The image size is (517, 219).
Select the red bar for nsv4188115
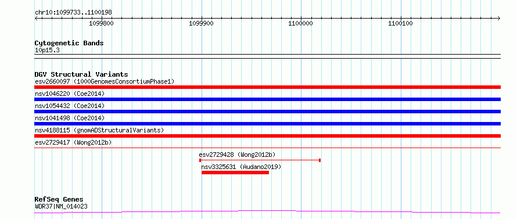(x=268, y=136)
